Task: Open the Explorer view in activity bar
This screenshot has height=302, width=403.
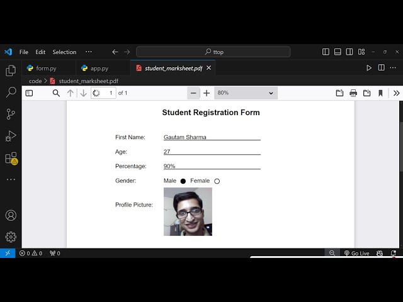Action: 11,71
